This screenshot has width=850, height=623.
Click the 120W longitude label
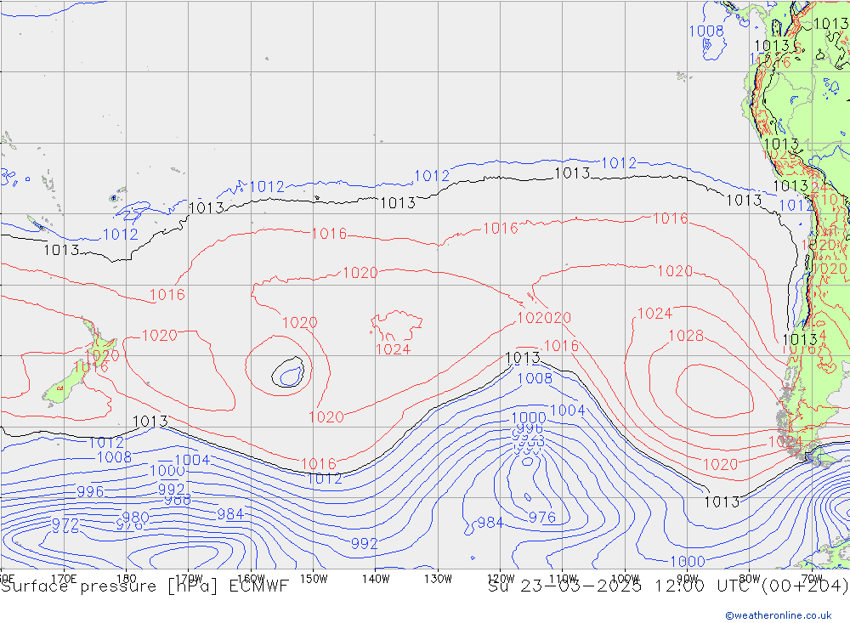click(x=501, y=579)
